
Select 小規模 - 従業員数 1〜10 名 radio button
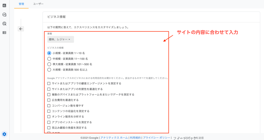point(49,53)
